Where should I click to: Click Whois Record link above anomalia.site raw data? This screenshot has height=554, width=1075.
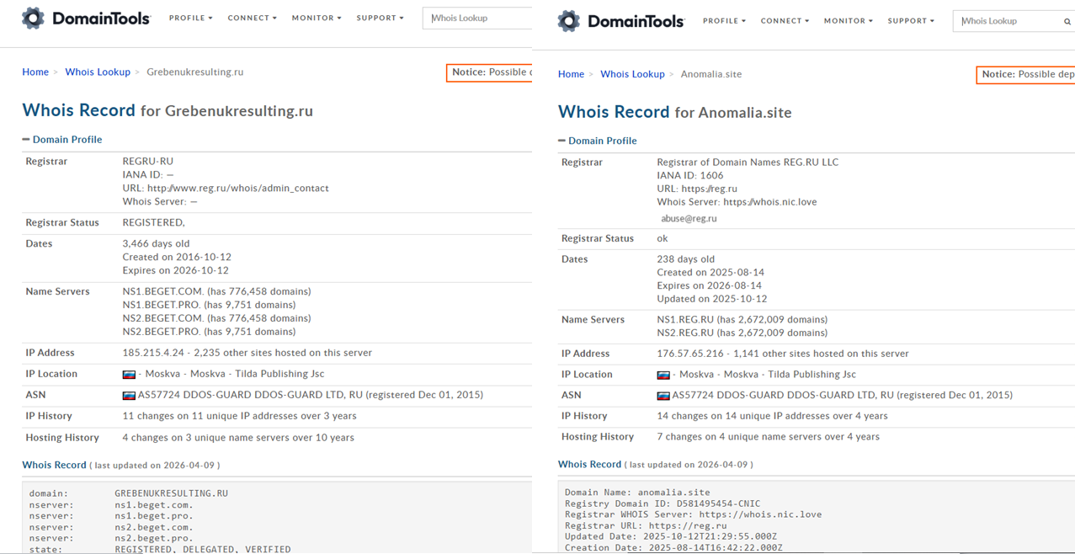589,464
